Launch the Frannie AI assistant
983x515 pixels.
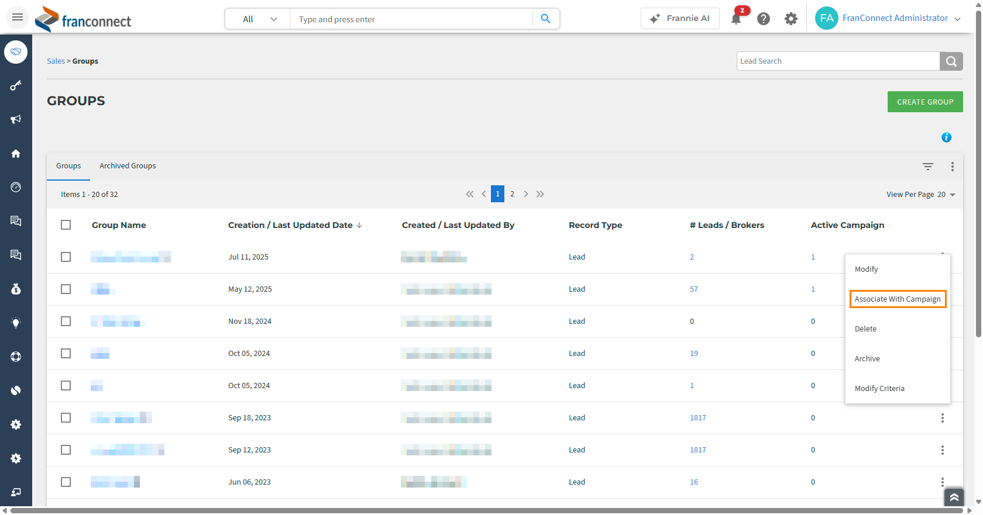click(680, 19)
